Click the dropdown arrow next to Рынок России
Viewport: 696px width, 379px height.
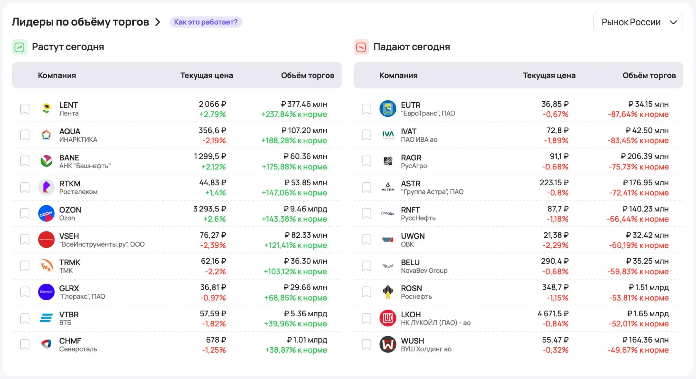pyautogui.click(x=673, y=22)
